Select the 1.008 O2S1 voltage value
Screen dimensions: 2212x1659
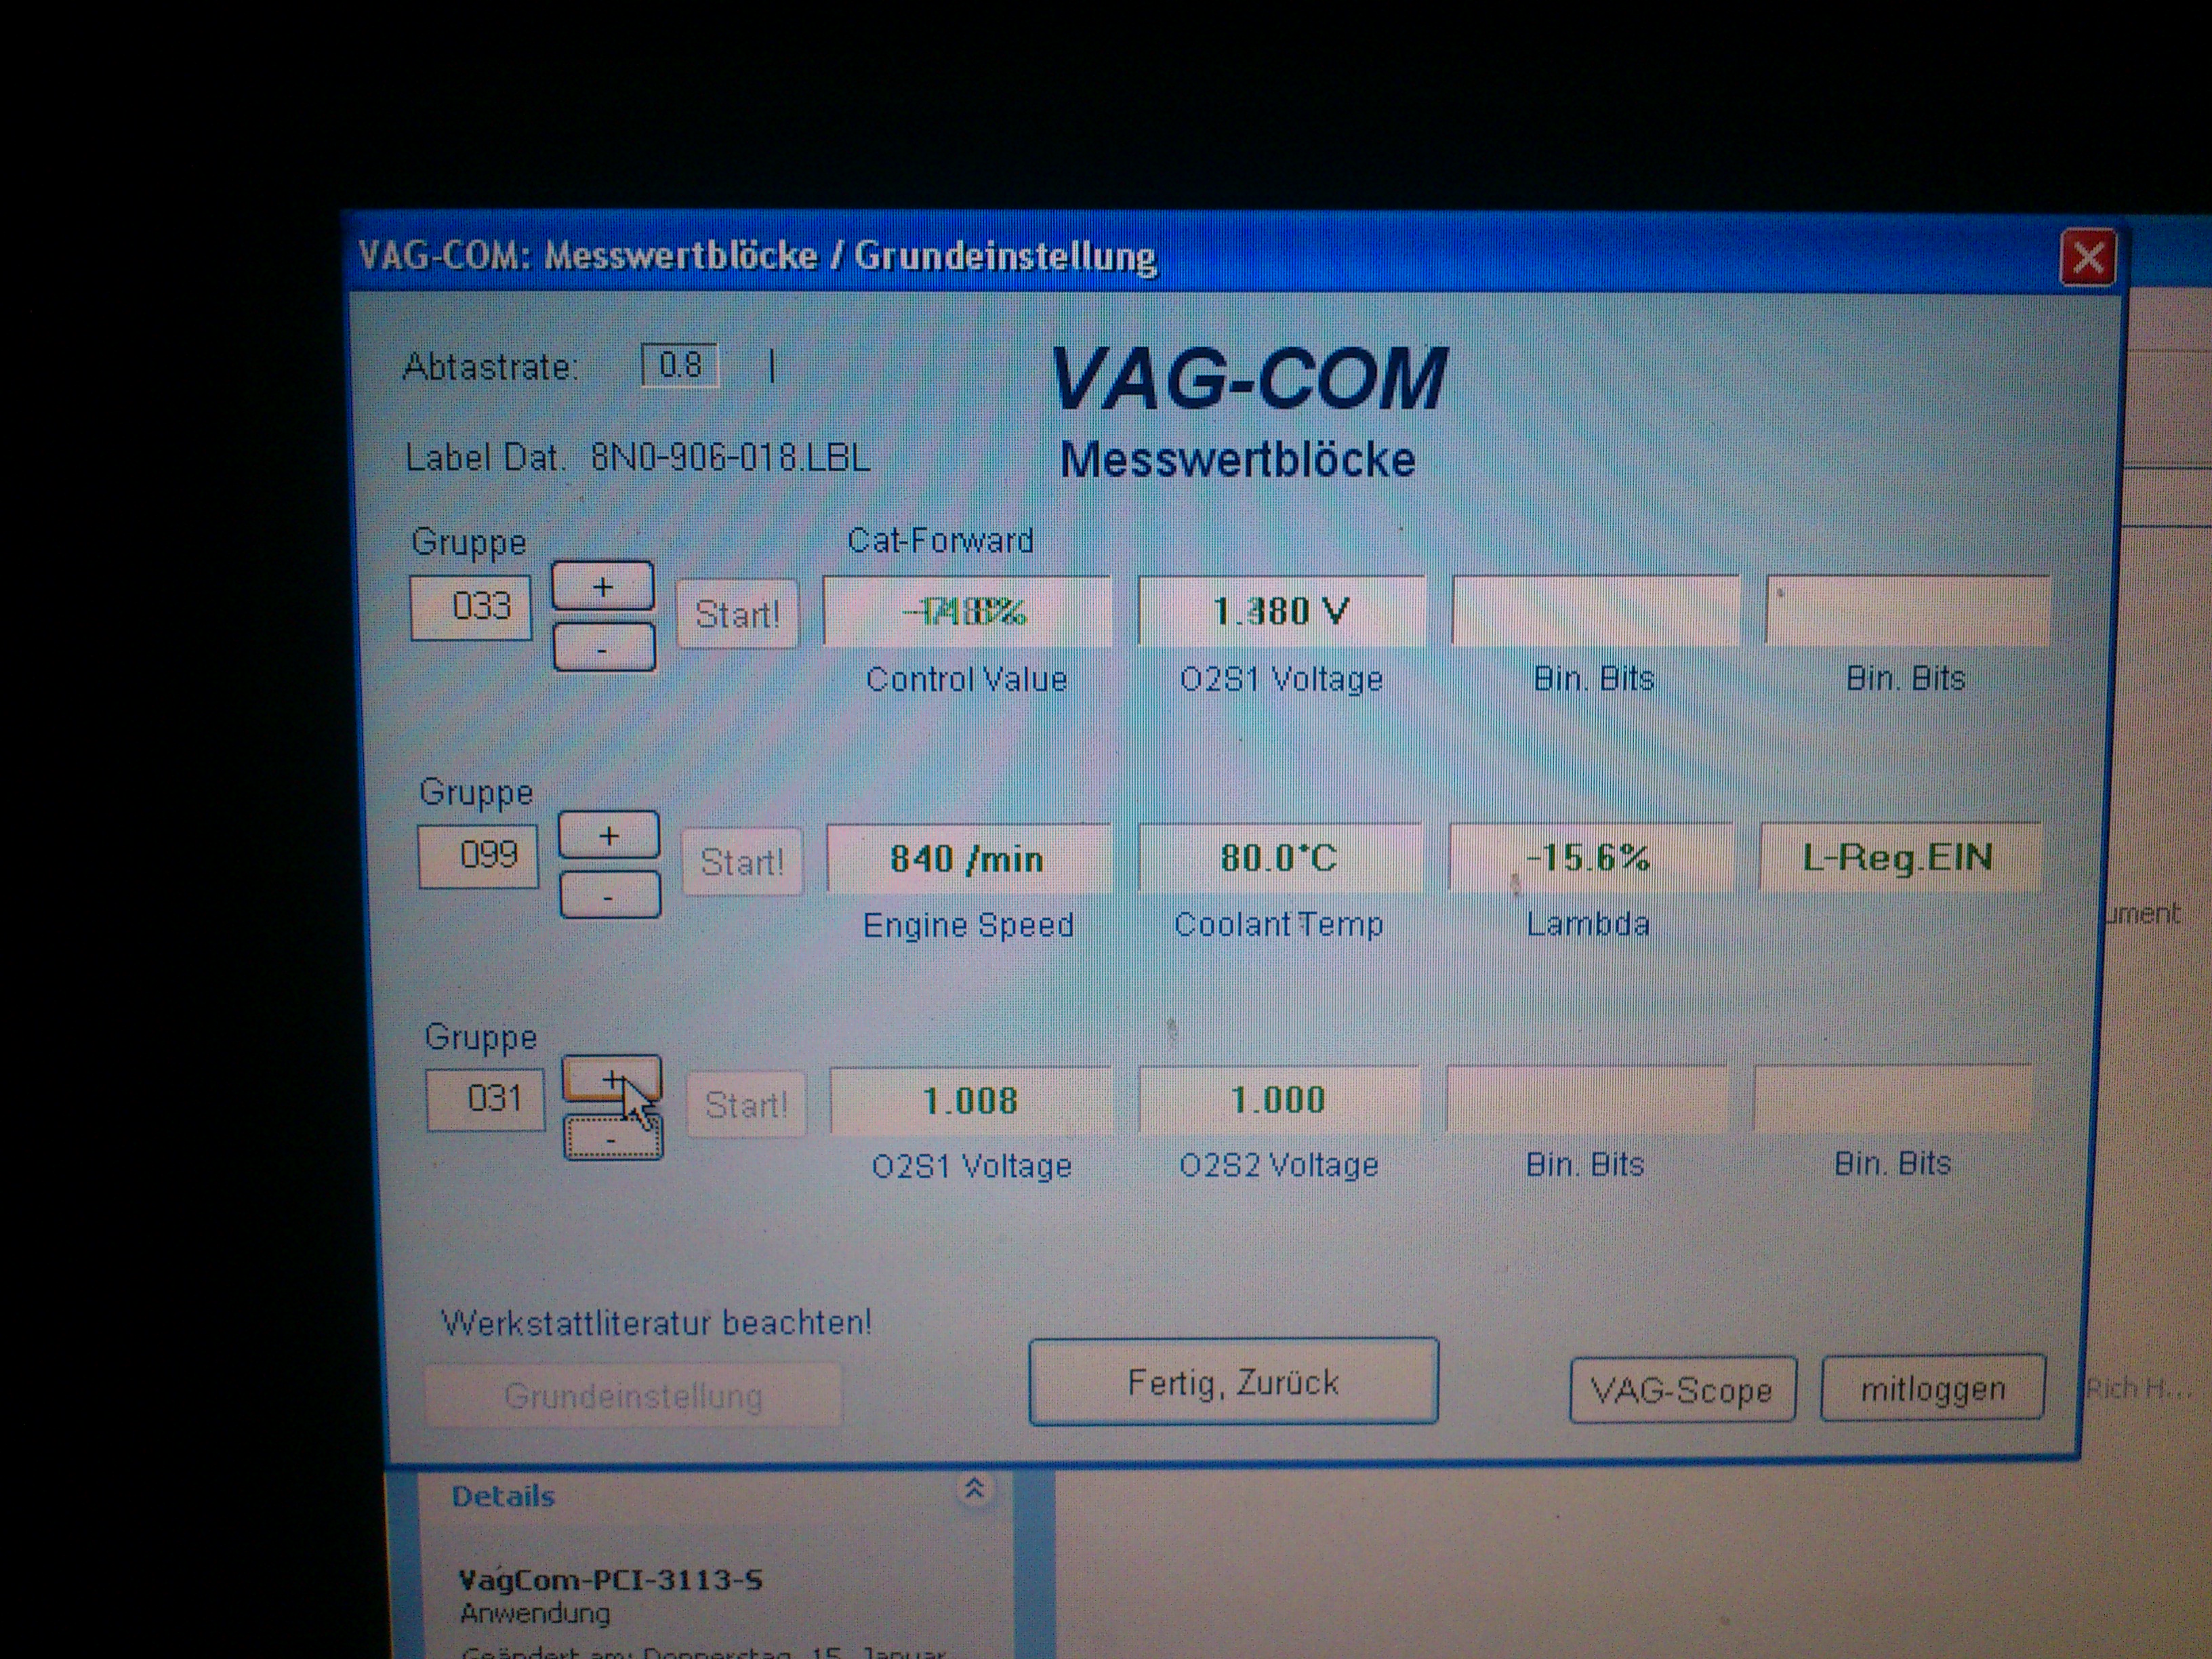[x=971, y=1101]
